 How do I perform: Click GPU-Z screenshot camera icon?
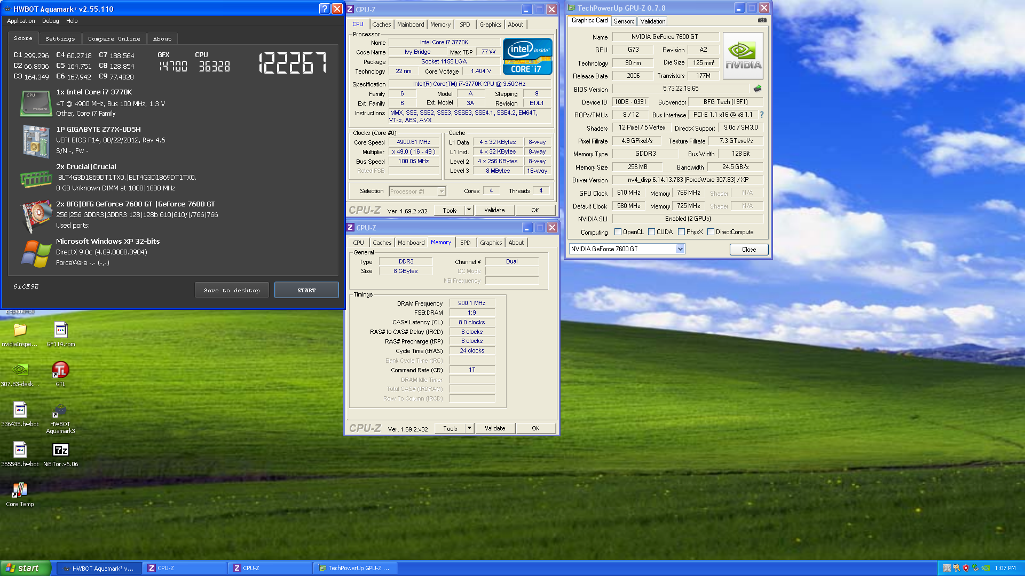click(x=762, y=20)
